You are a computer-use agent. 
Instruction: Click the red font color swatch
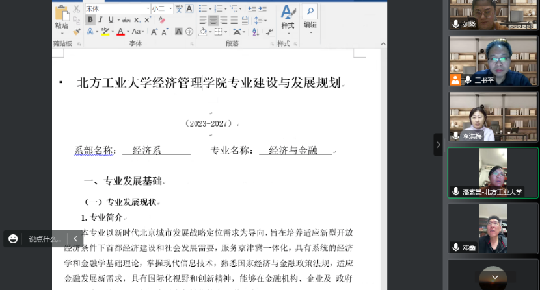[x=120, y=31]
